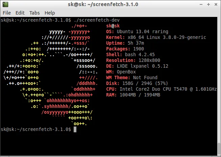This screenshot has width=221, height=157.
Task: Click the DE value LXDE lxpanel 0.5.12
Action: [143, 66]
